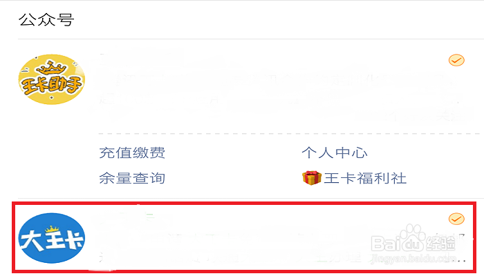Select the 公众号 section header
484x276 pixels.
pyautogui.click(x=46, y=20)
